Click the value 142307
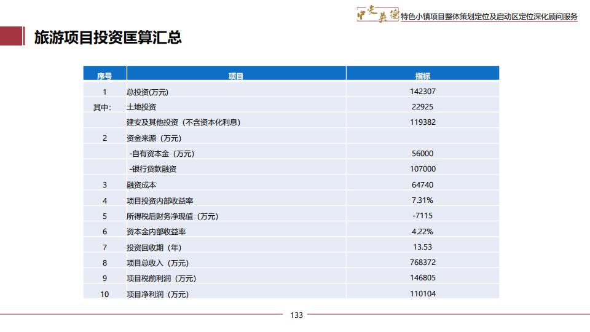The image size is (590, 332). 423,92
